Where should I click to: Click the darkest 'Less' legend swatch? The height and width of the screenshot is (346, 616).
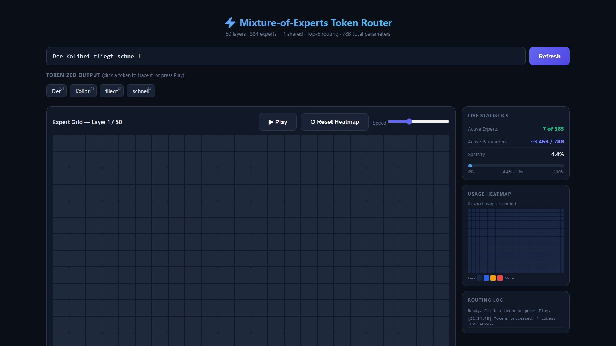479,278
